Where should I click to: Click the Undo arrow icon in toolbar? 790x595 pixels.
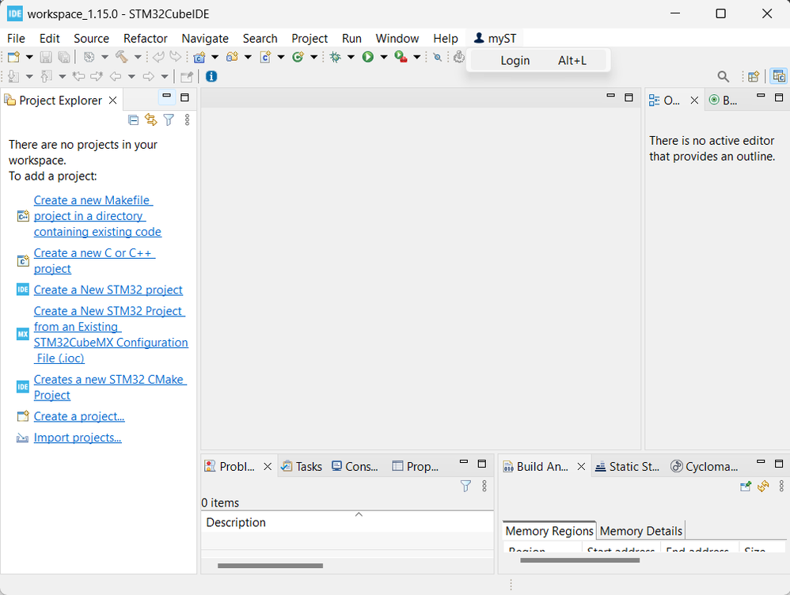point(158,57)
